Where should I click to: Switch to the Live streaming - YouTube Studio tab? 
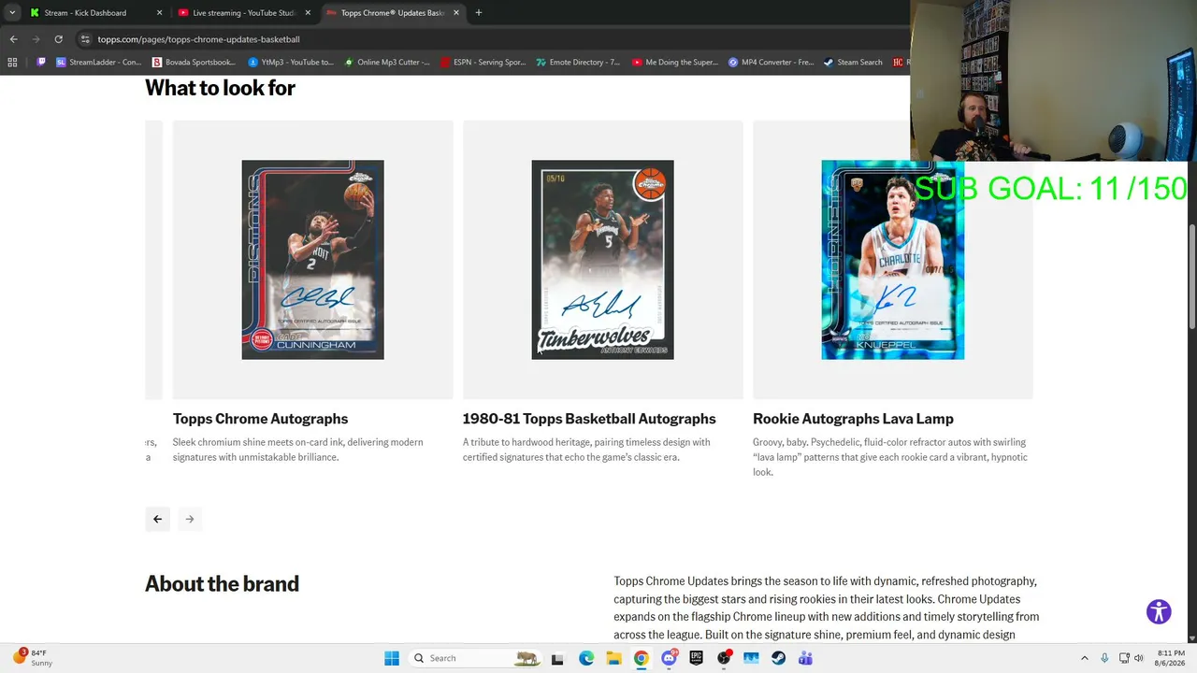coord(243,13)
